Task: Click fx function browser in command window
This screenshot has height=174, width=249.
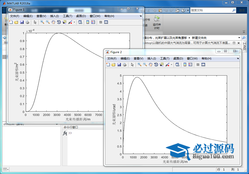Action: (65, 133)
